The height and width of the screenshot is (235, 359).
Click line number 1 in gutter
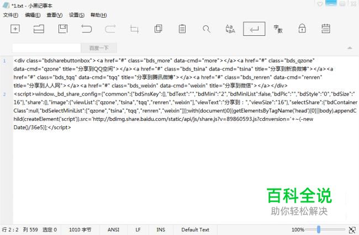pos(4,61)
